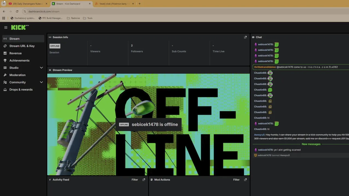The height and width of the screenshot is (196, 349).
Task: Click the Activity Feed lightning icon
Action: [50, 180]
